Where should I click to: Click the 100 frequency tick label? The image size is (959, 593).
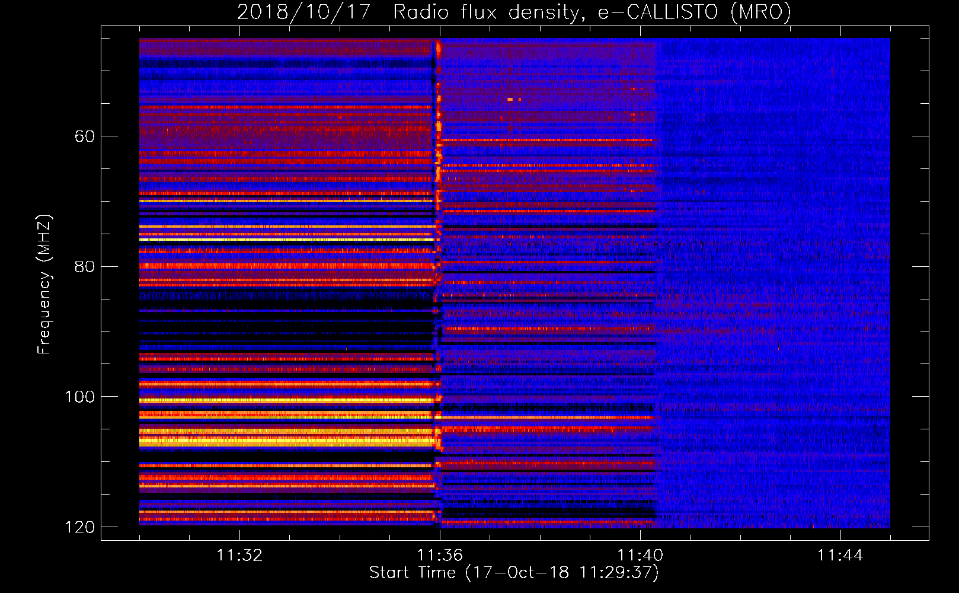tap(79, 397)
